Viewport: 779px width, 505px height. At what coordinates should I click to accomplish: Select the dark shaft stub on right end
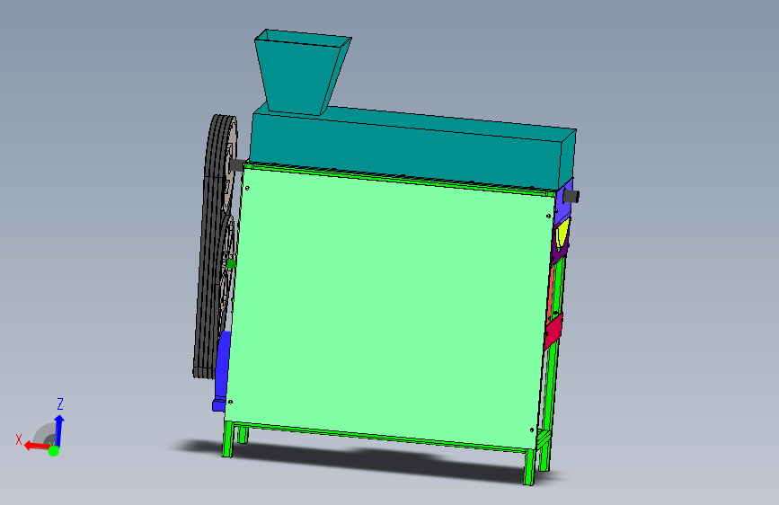coord(571,196)
